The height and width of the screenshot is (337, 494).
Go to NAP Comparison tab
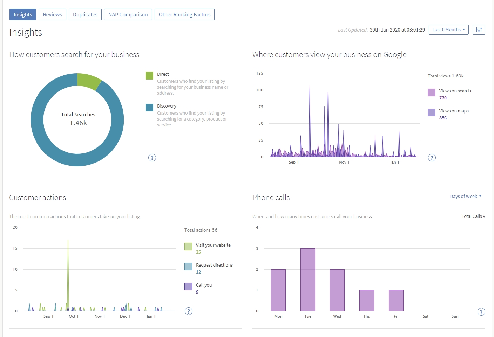(x=128, y=15)
